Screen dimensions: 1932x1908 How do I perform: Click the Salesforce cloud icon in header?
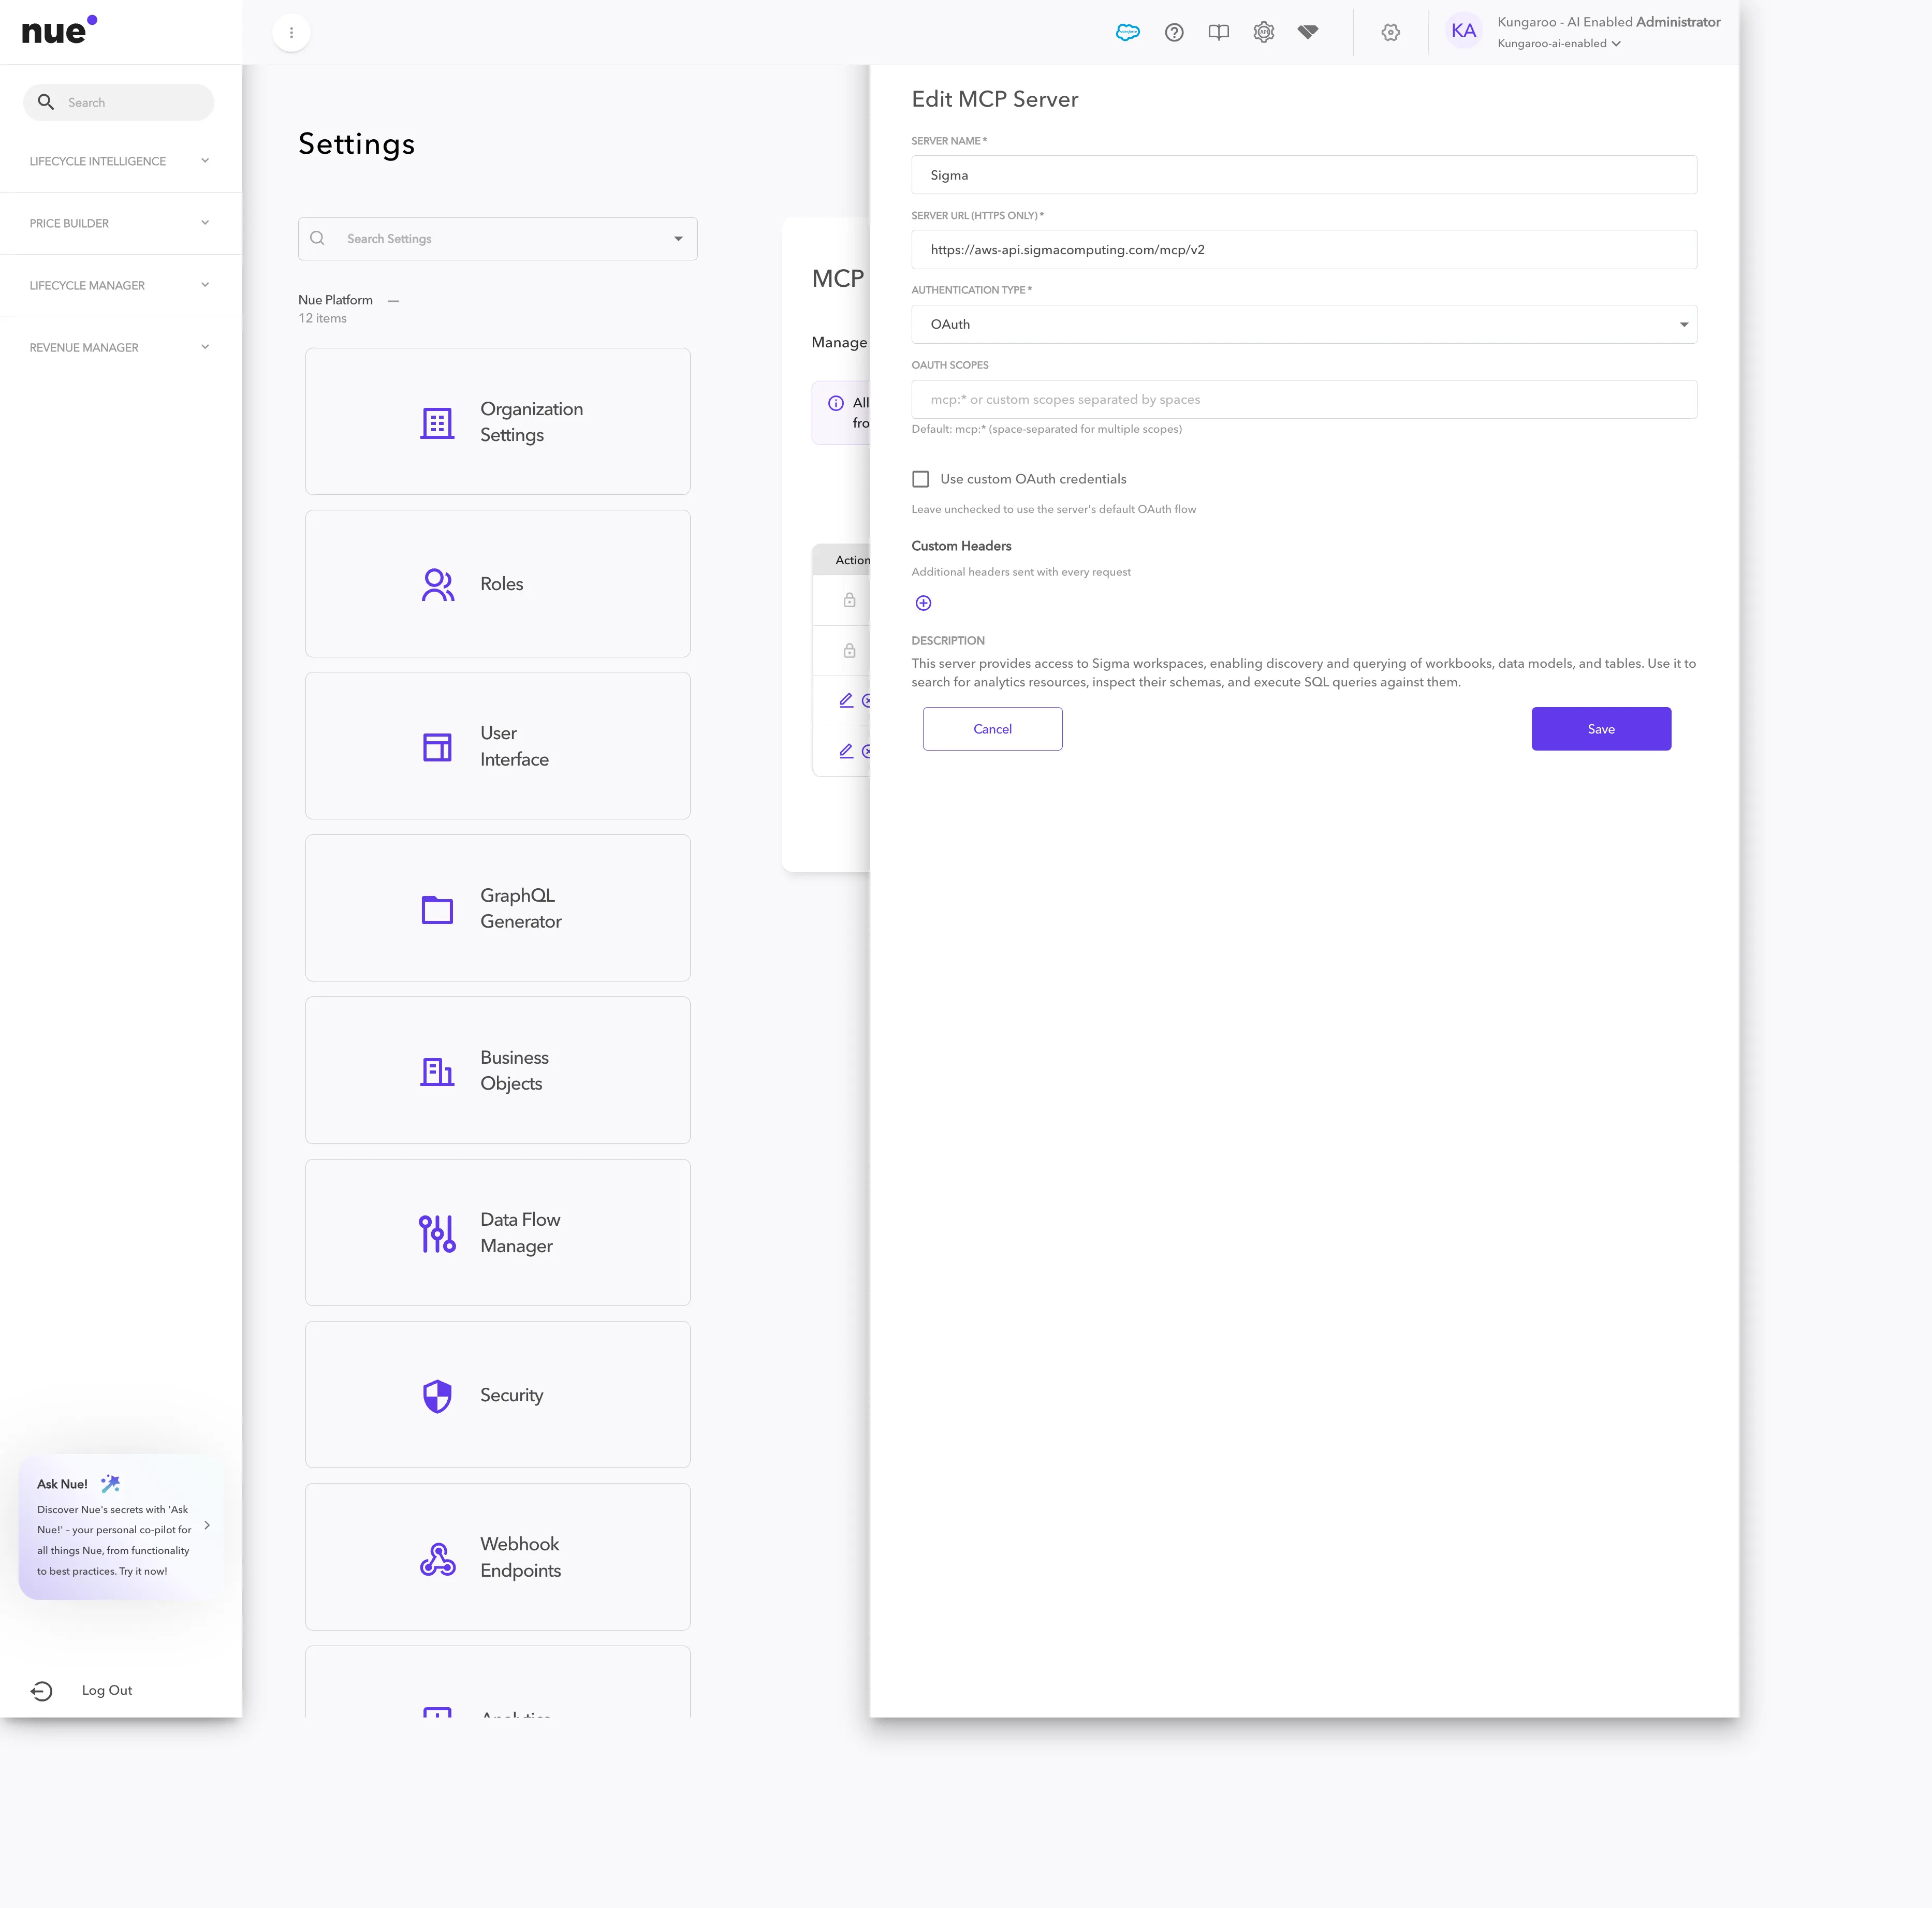(x=1127, y=32)
